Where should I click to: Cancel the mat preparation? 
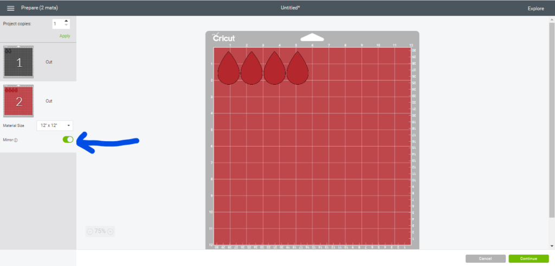pos(485,258)
